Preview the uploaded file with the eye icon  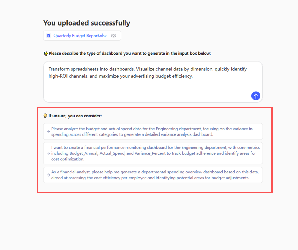pos(114,36)
